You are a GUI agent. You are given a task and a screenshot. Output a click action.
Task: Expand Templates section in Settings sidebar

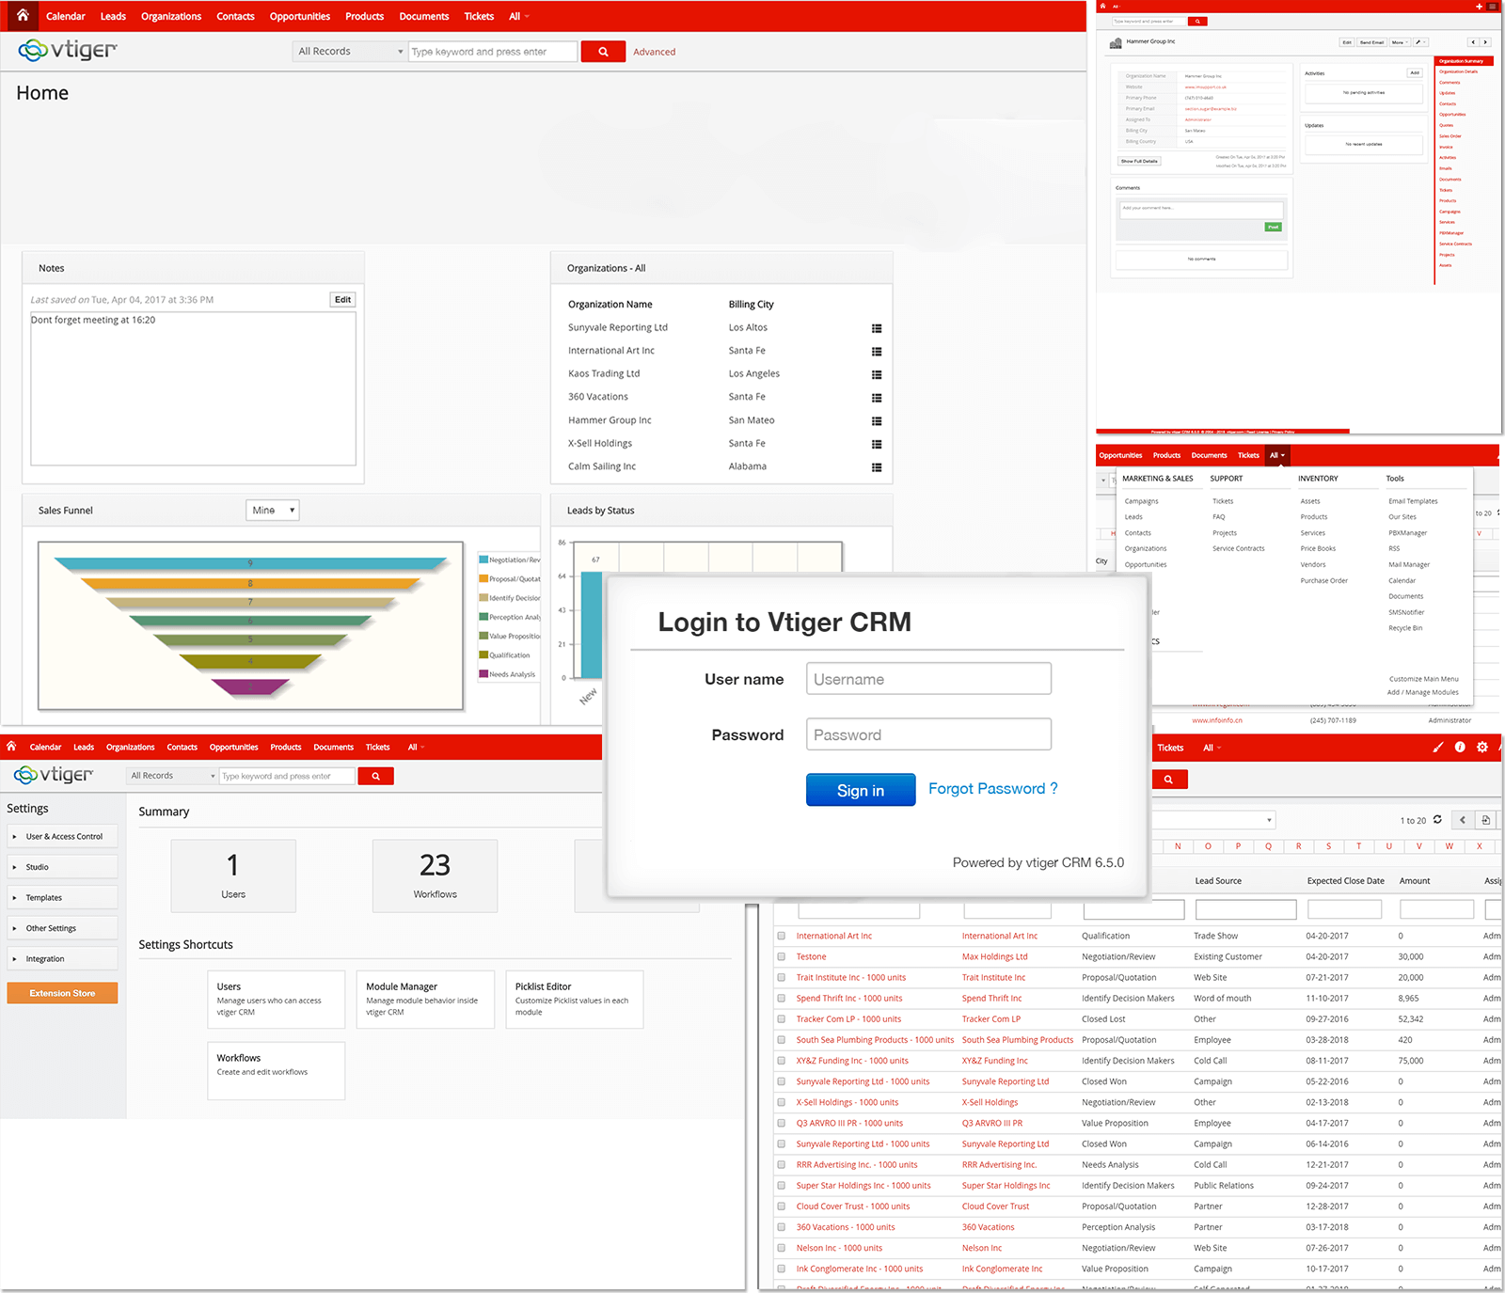63,897
